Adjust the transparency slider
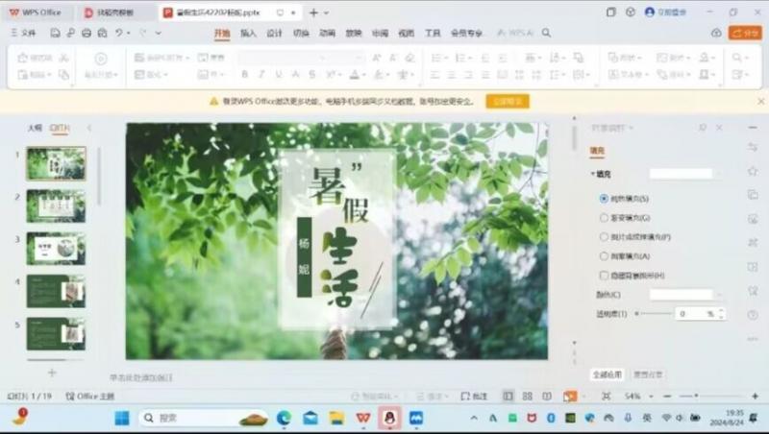 [x=653, y=314]
